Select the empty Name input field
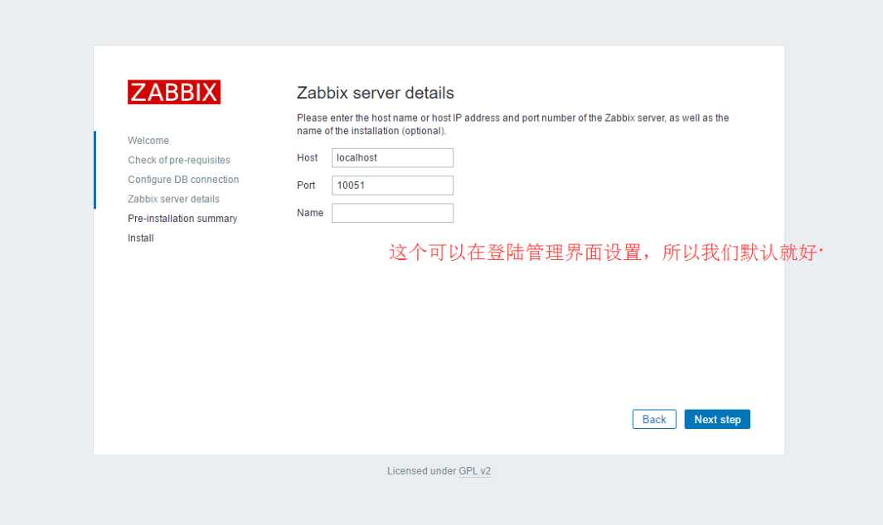The image size is (883, 525). point(392,213)
